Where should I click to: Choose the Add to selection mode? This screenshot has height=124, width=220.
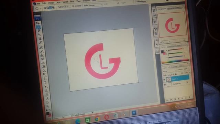pyautogui.click(x=47, y=8)
